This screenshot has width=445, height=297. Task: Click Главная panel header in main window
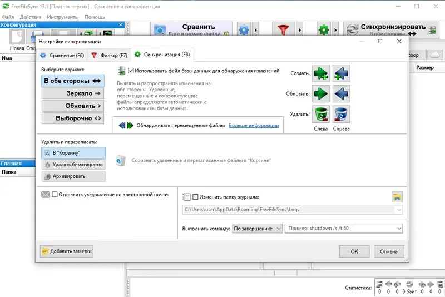pyautogui.click(x=17, y=164)
